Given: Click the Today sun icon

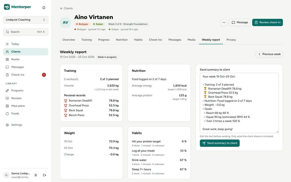Looking at the screenshot, I should [7, 44].
